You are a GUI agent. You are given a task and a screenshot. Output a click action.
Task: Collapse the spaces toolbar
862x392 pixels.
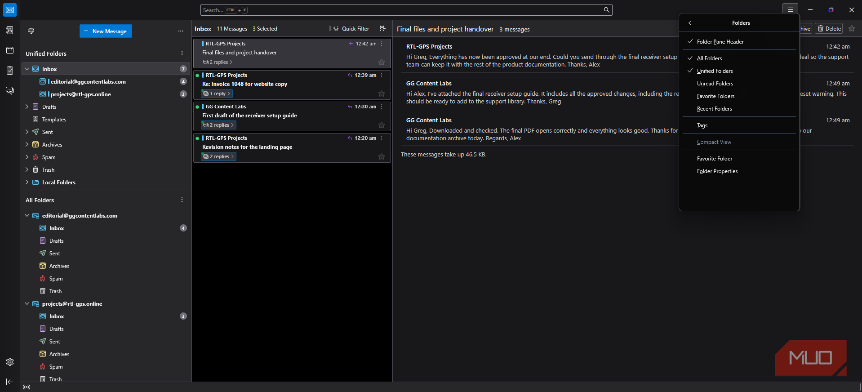tap(10, 382)
